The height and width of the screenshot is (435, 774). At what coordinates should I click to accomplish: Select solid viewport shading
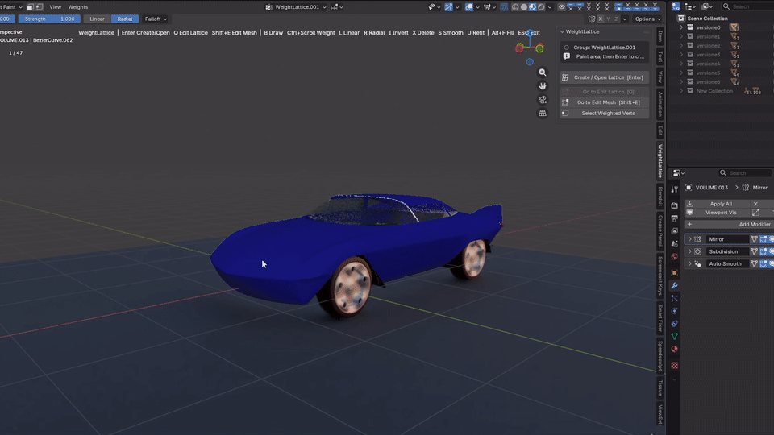click(524, 7)
